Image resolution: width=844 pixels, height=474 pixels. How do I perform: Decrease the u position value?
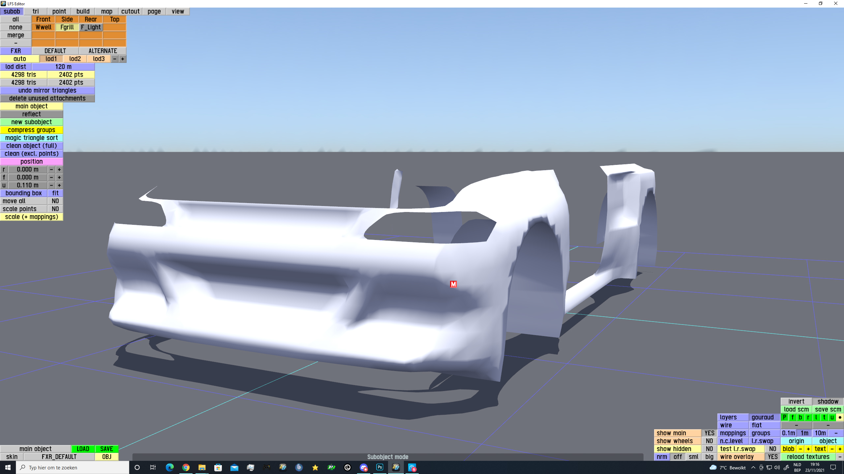coord(51,185)
